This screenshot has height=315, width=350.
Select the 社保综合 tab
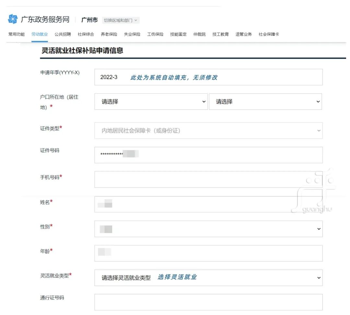[86, 34]
